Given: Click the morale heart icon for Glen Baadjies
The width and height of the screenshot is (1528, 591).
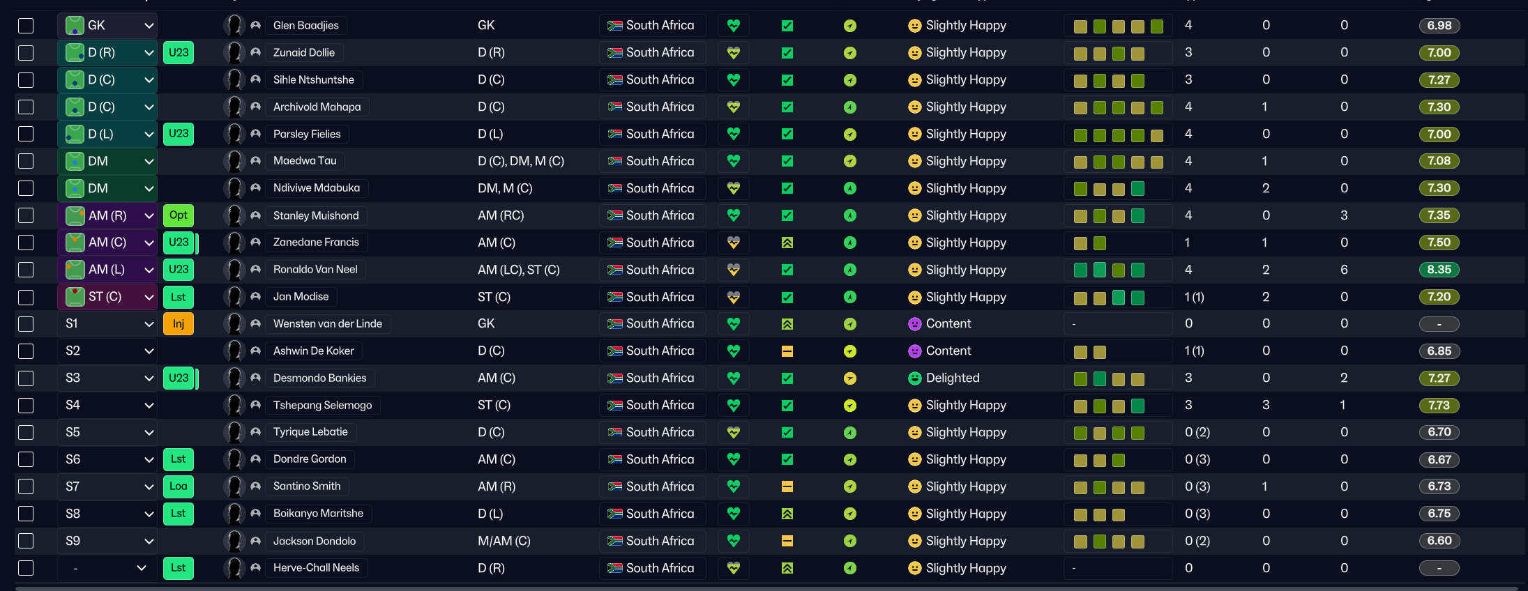Looking at the screenshot, I should point(733,26).
